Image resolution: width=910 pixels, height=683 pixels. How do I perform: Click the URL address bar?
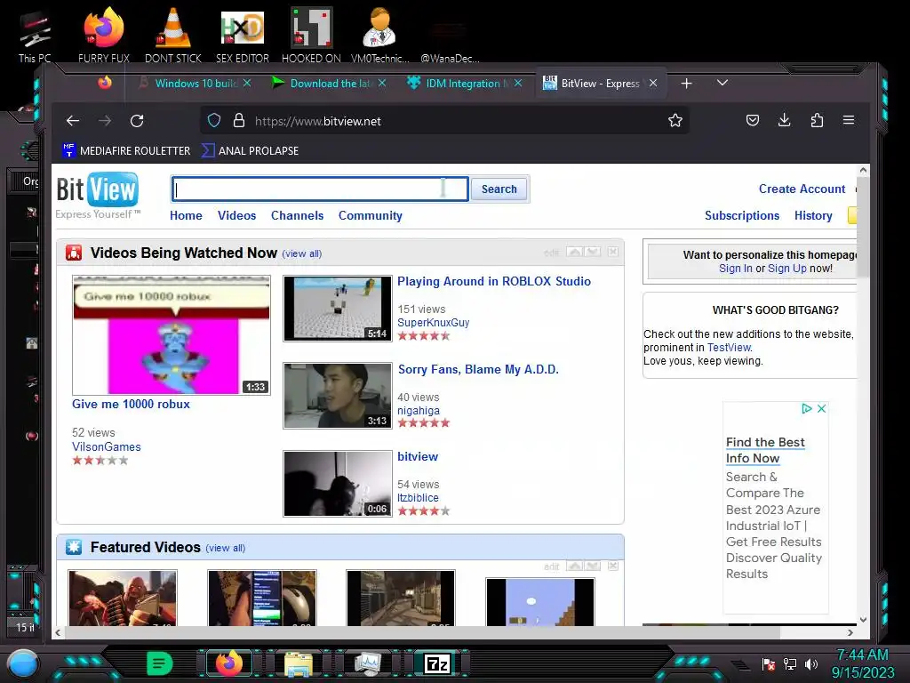[444, 121]
